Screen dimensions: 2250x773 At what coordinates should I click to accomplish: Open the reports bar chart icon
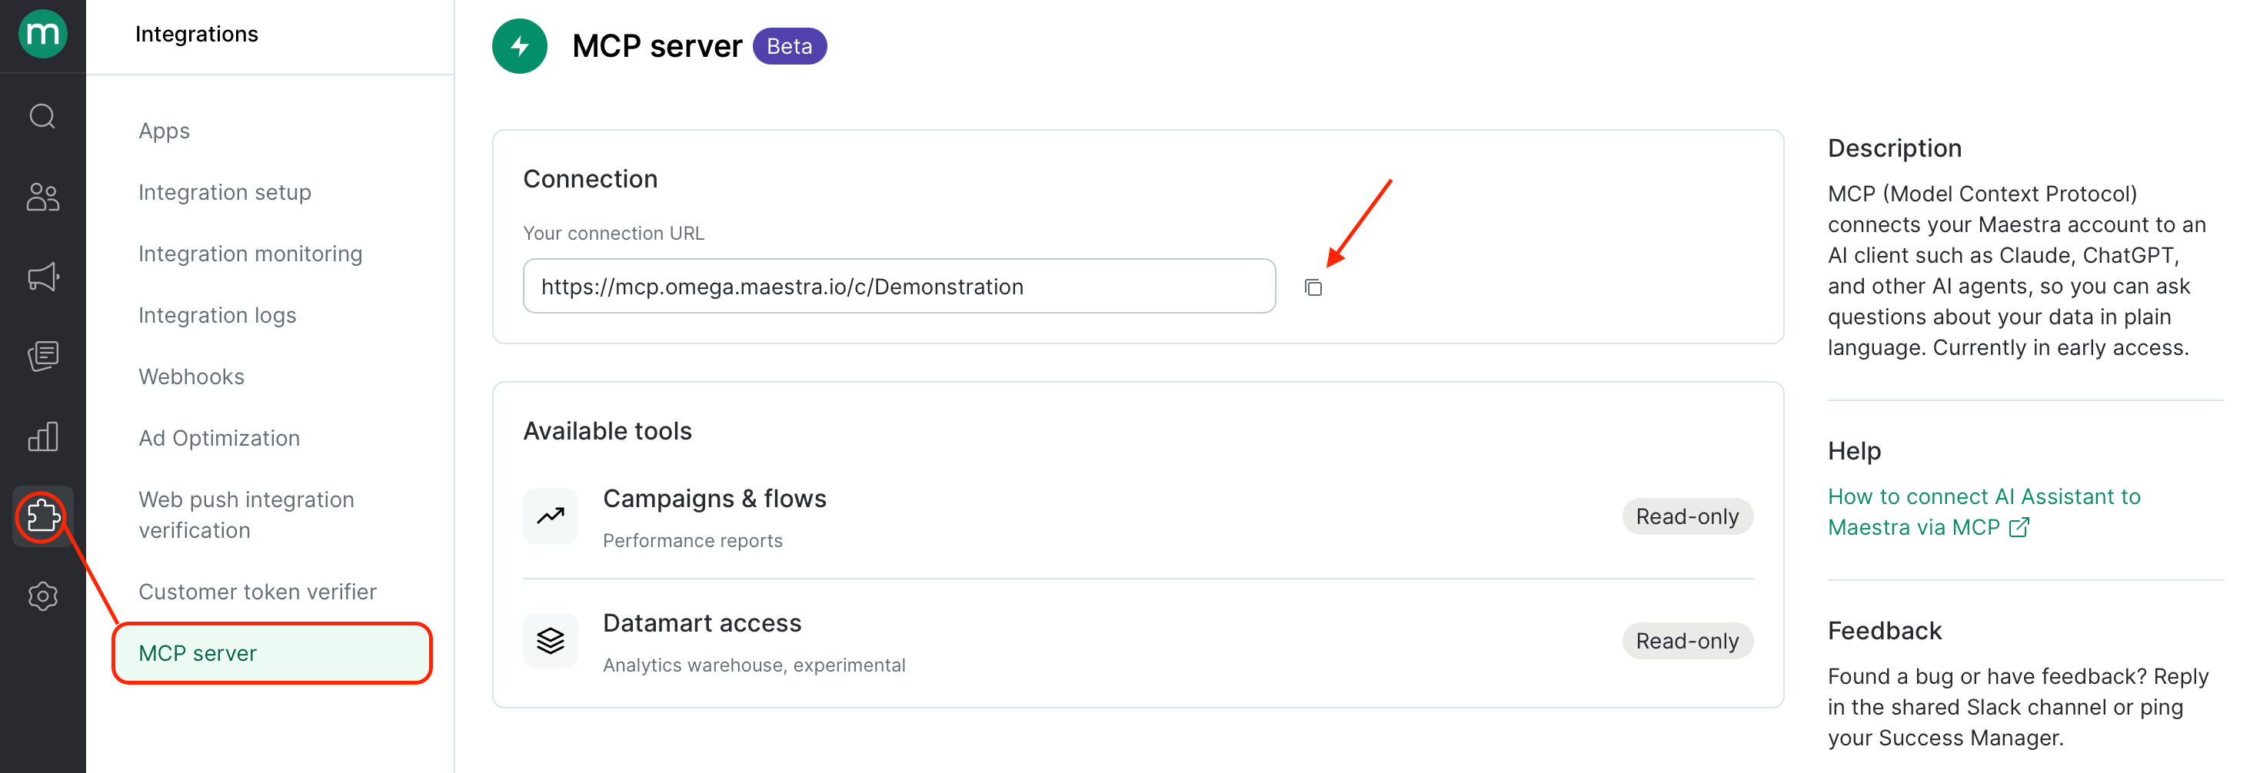pos(43,436)
